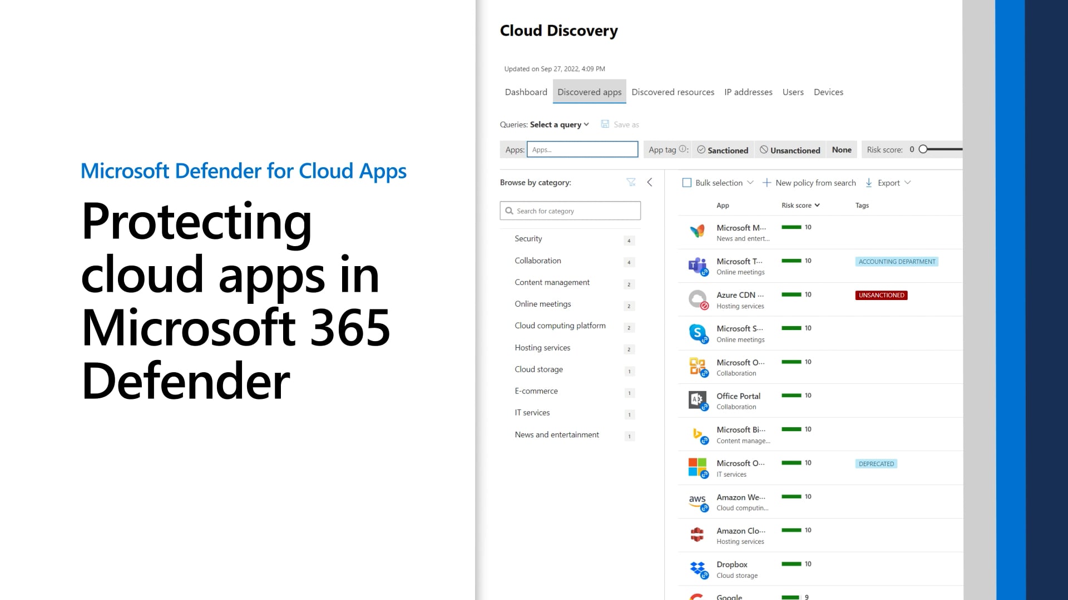Click the Azure CDN cloud icon

[697, 299]
